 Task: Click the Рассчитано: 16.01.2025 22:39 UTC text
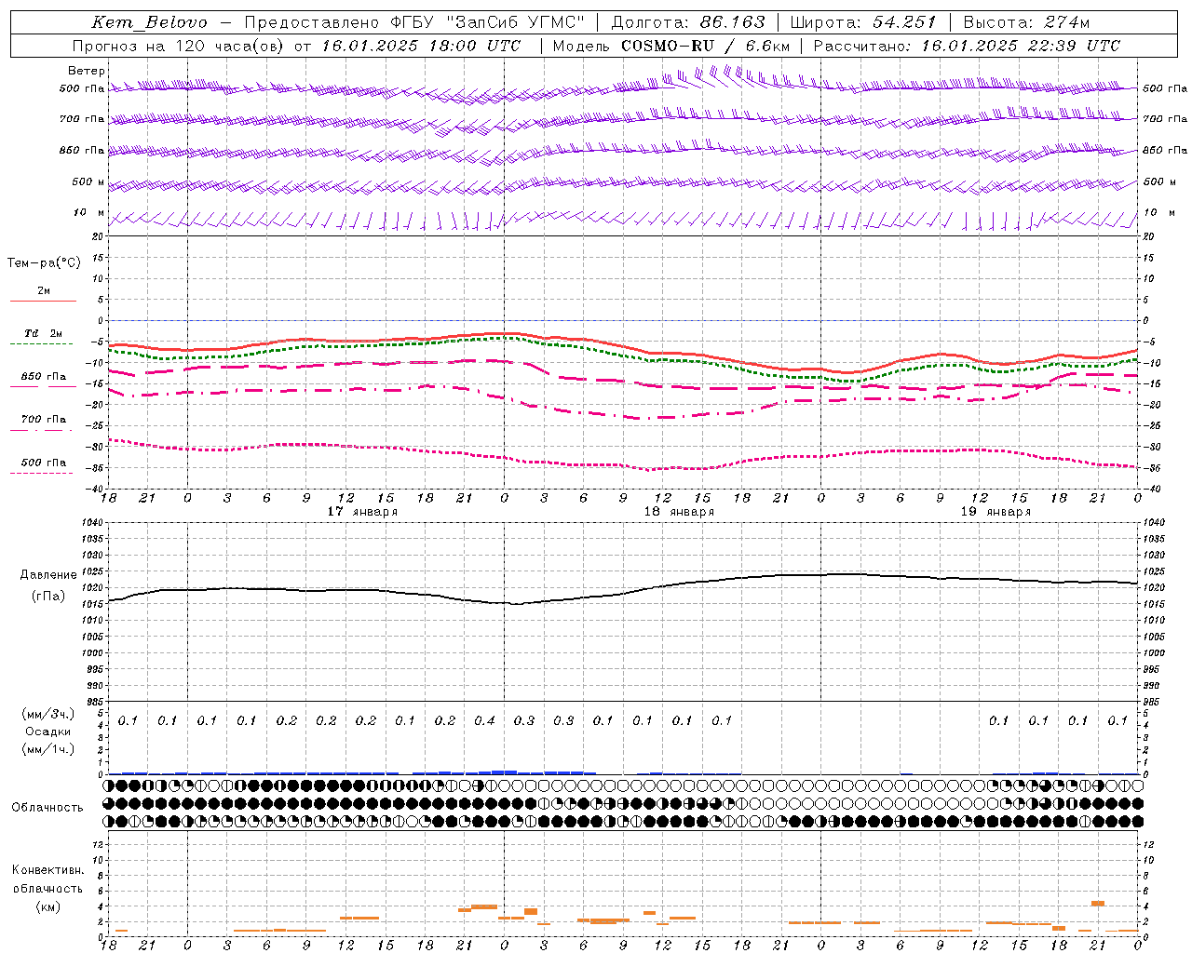click(x=967, y=46)
